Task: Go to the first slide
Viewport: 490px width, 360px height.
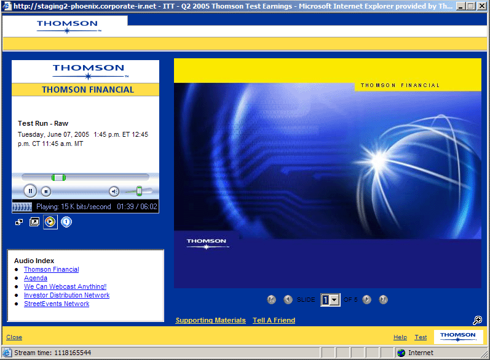Action: tap(272, 300)
